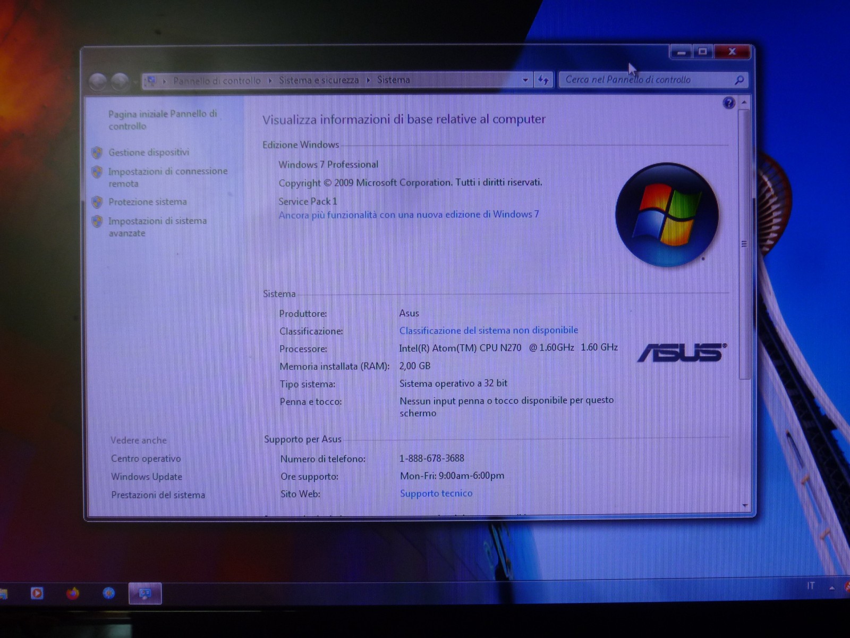This screenshot has height=638, width=850.
Task: Open Gestione dispositivi
Action: pos(149,153)
